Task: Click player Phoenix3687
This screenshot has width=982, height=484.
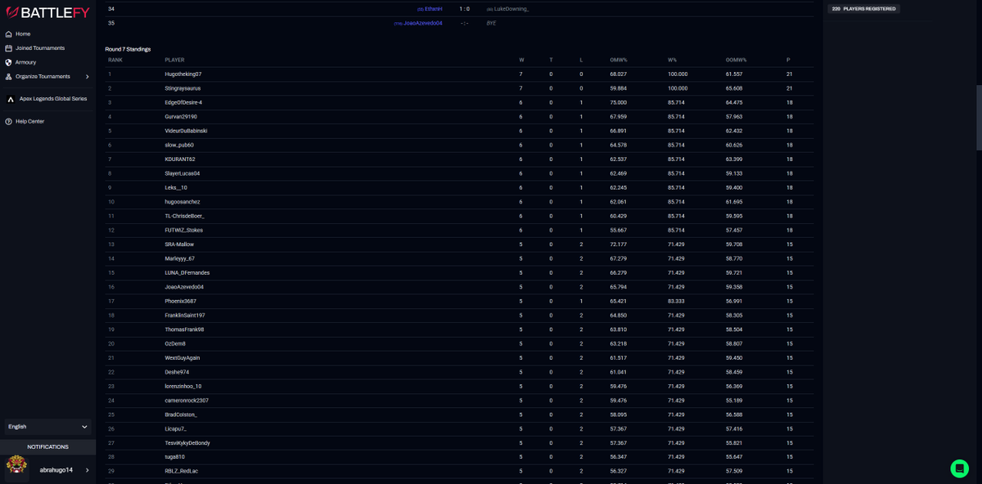Action: pos(181,301)
